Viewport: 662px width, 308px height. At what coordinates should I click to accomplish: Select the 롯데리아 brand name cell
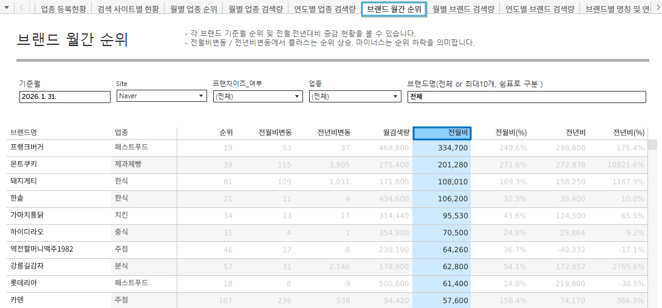pyautogui.click(x=24, y=283)
